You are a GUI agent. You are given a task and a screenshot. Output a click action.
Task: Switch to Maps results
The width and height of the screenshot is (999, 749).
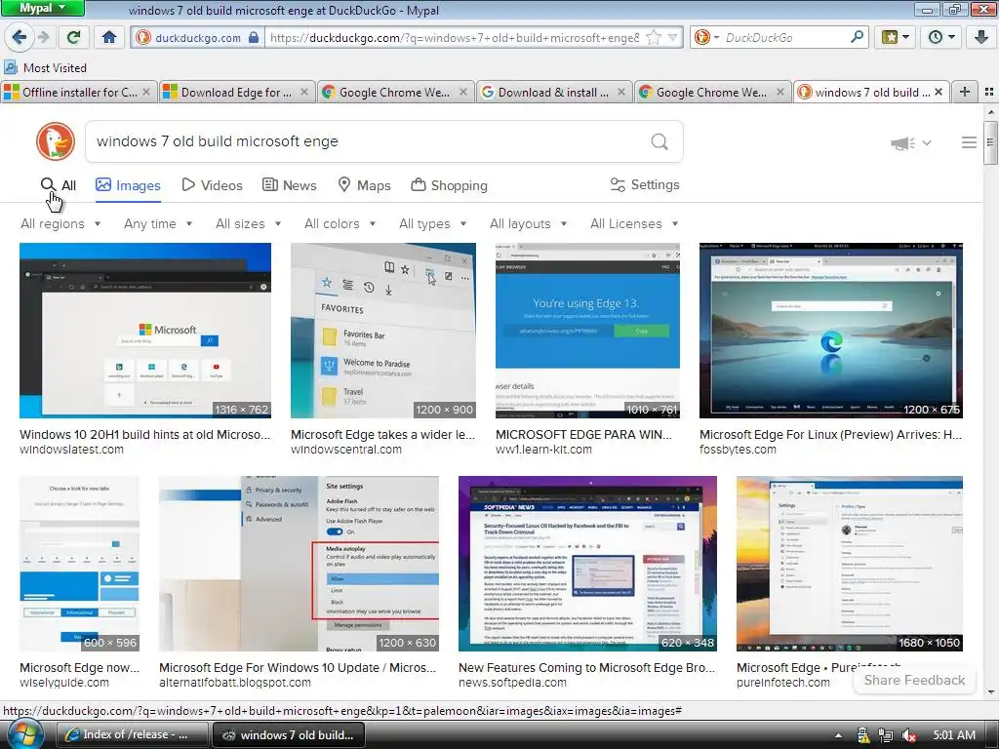(364, 185)
